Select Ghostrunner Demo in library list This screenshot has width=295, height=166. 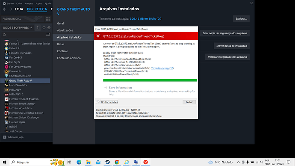20,76
